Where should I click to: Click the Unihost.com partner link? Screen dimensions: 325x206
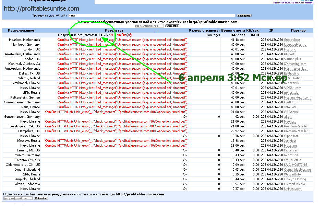(x=292, y=189)
